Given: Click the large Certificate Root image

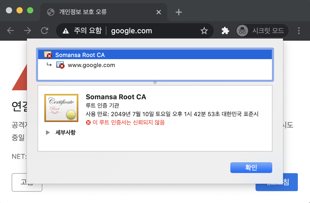Looking at the screenshot, I should pos(61,108).
